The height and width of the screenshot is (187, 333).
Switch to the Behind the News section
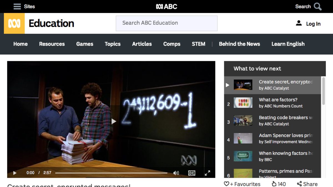point(239,44)
